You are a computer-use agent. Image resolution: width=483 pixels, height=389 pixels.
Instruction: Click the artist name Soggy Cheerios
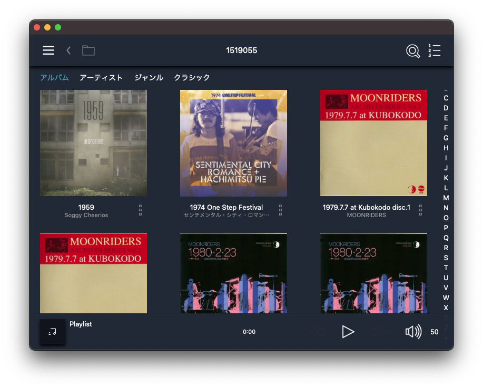[86, 215]
